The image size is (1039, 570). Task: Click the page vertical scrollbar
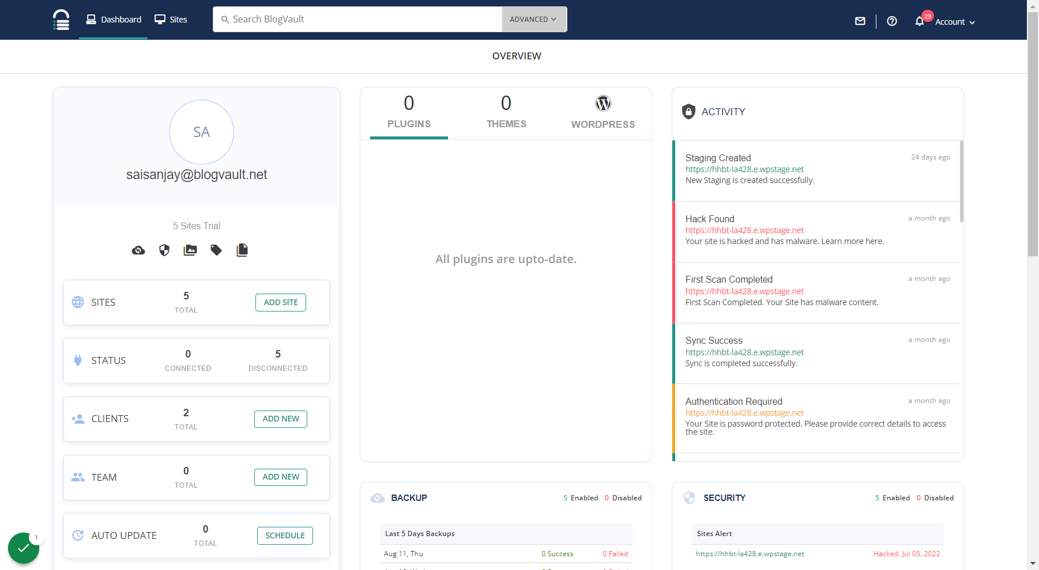[x=1033, y=134]
